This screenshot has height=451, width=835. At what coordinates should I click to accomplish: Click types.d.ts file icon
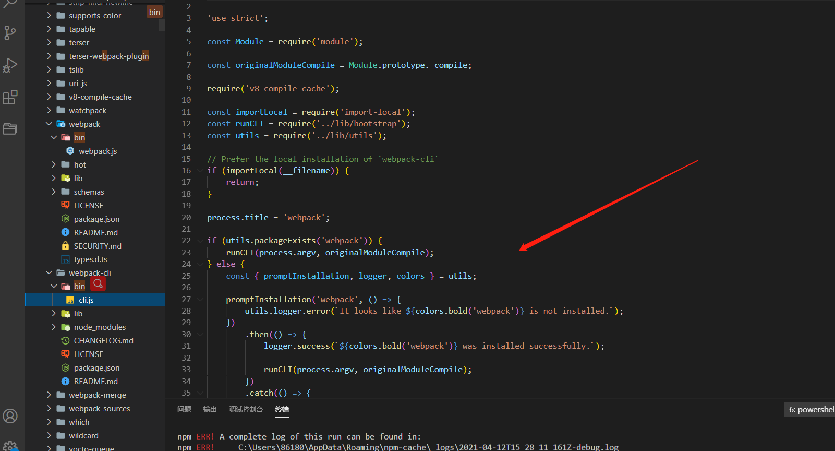tap(65, 259)
